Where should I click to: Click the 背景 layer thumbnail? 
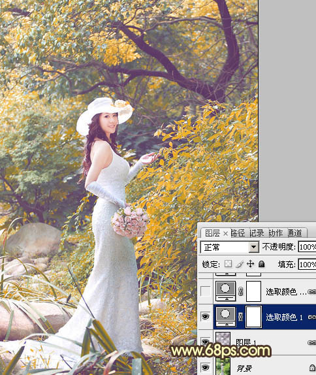pos(223,366)
